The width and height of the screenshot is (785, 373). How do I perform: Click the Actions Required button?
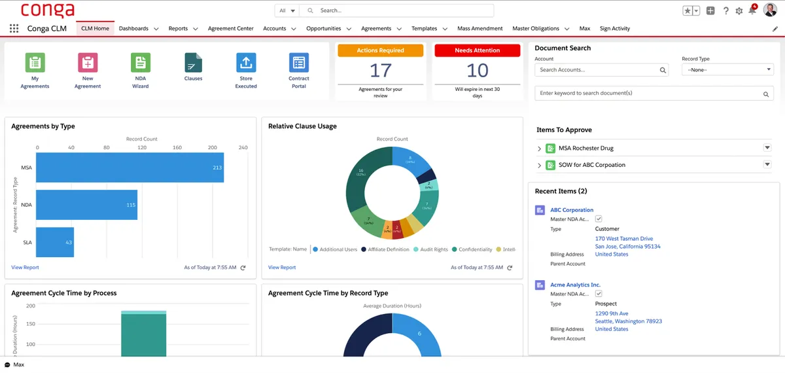(x=380, y=50)
